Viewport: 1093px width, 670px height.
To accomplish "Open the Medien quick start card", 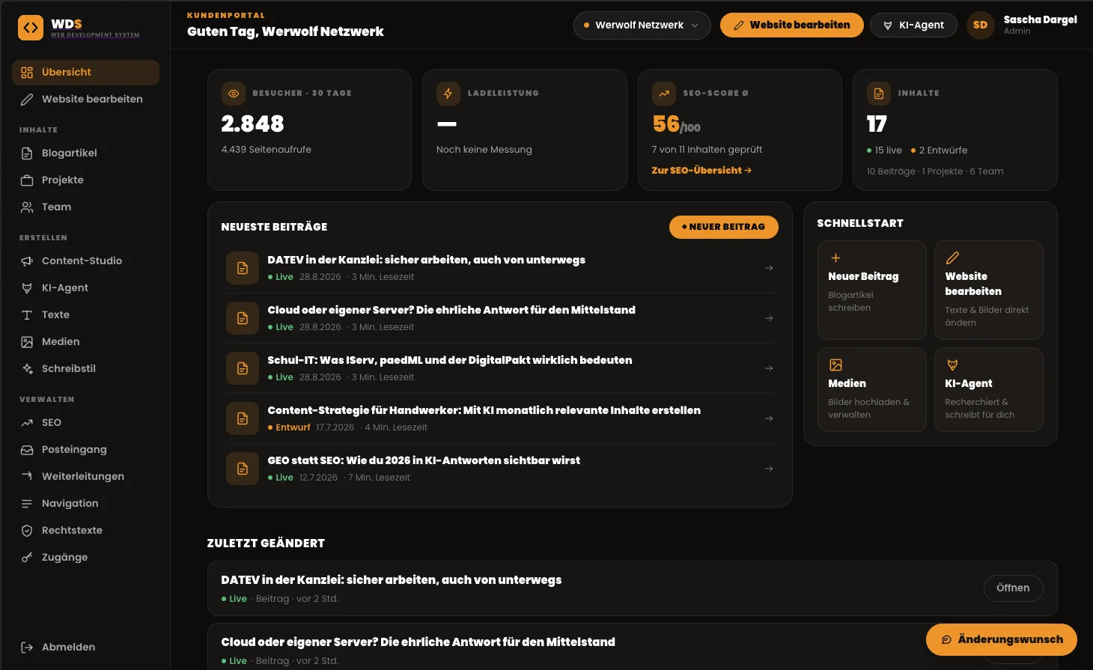I will point(872,389).
